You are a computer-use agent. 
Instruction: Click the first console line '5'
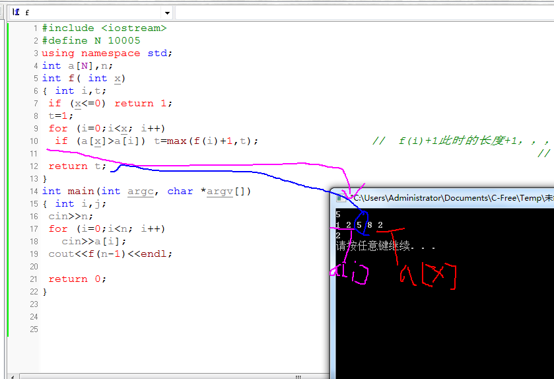[x=338, y=215]
